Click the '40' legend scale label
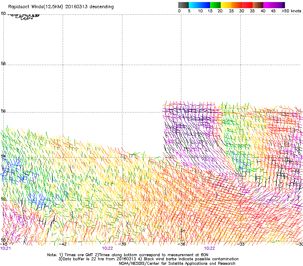This screenshot has width=303, height=266. click(x=263, y=11)
